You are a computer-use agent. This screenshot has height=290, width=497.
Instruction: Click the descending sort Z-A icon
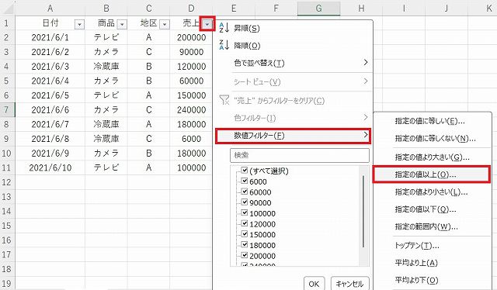[224, 45]
